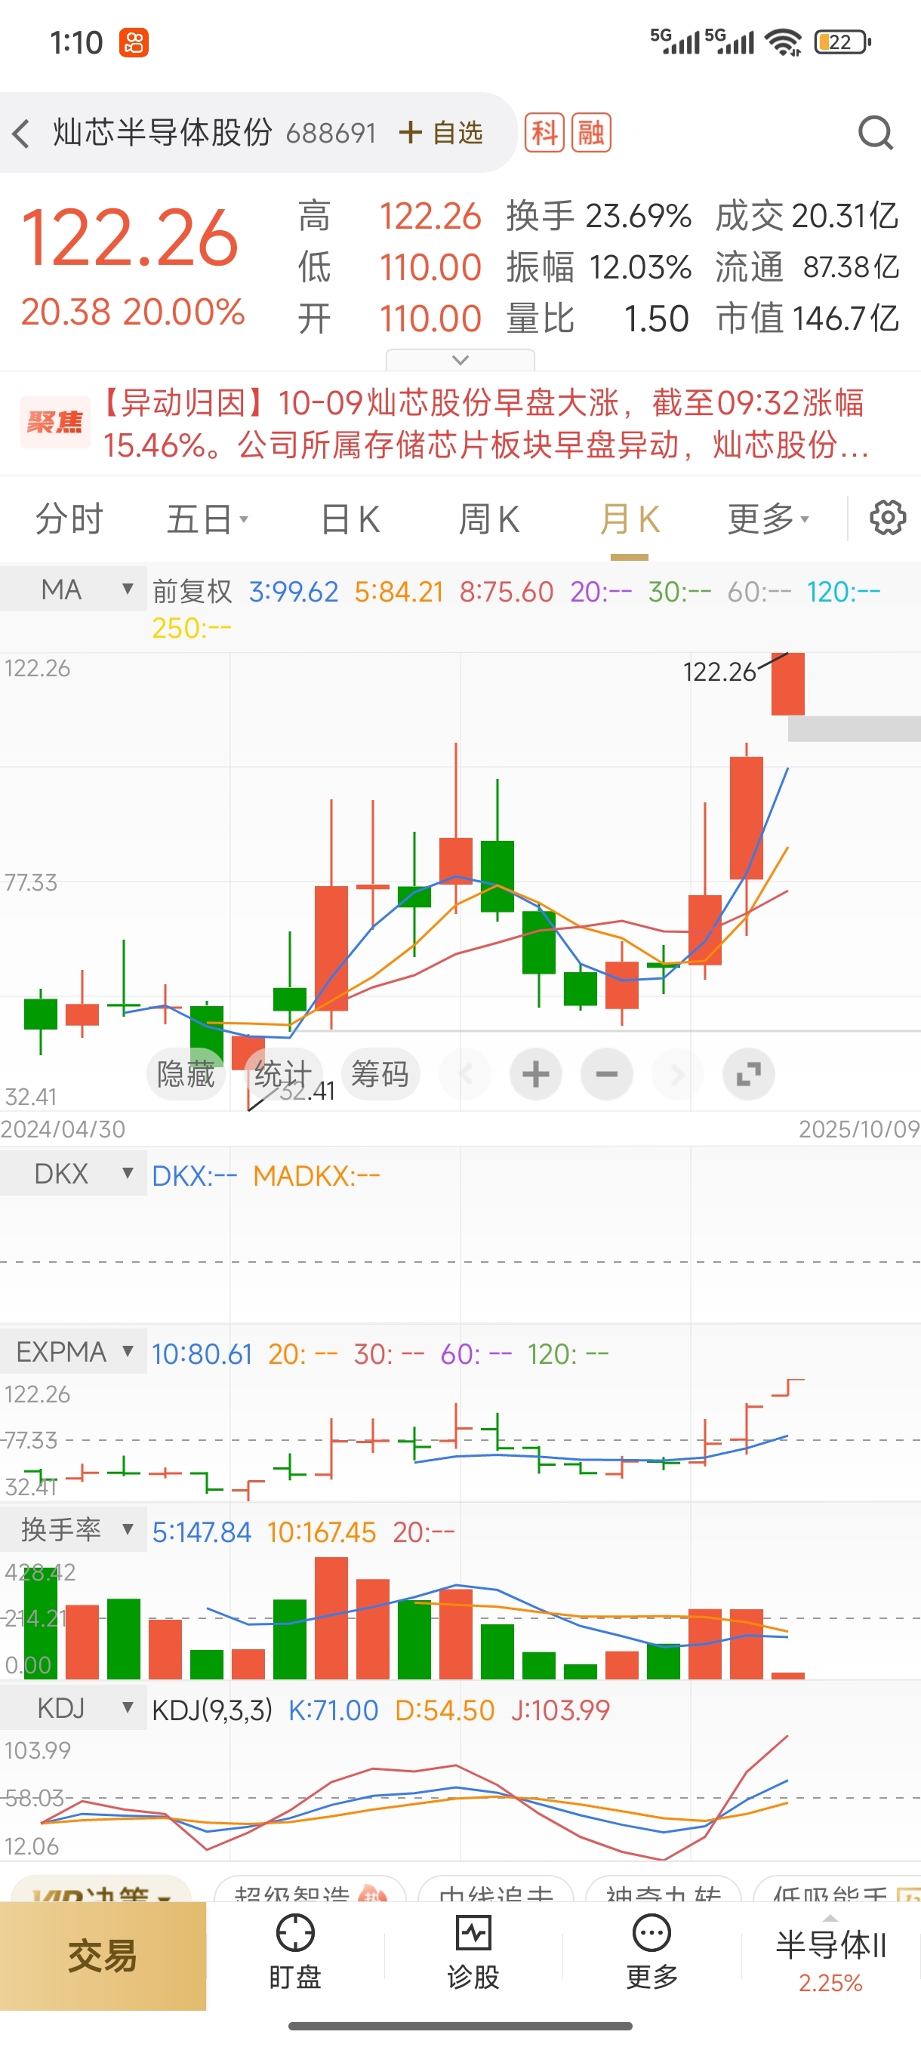
Task: Tap 筹码 button on chart
Action: (380, 1074)
